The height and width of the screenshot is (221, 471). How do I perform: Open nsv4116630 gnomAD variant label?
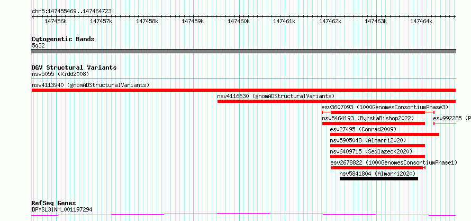click(x=276, y=96)
